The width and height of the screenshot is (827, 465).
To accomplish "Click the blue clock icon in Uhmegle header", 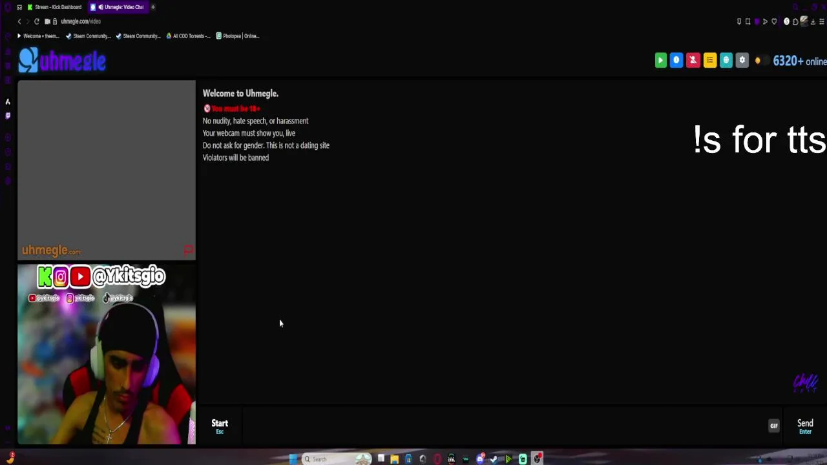I will pyautogui.click(x=676, y=60).
